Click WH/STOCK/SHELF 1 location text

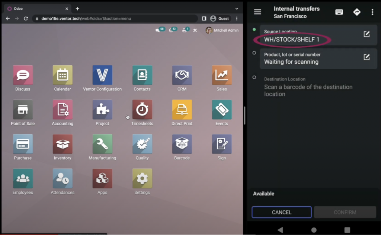click(x=292, y=39)
